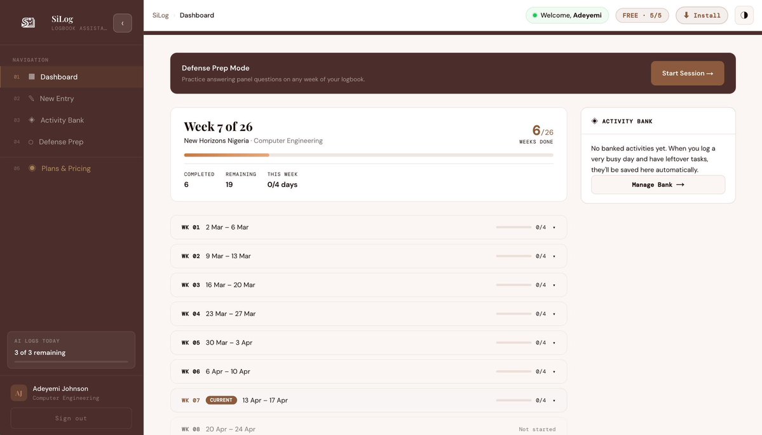The image size is (762, 435).
Task: Click the Remaining 19 statistic
Action: click(x=241, y=180)
